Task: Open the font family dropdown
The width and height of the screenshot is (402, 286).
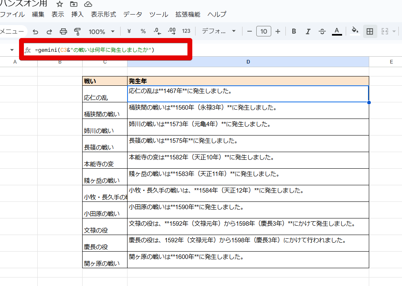Action: [x=219, y=31]
